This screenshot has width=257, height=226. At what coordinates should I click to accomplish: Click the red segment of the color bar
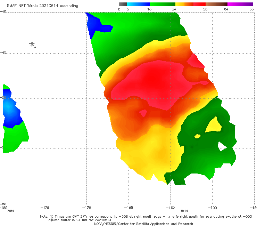pos(199,4)
